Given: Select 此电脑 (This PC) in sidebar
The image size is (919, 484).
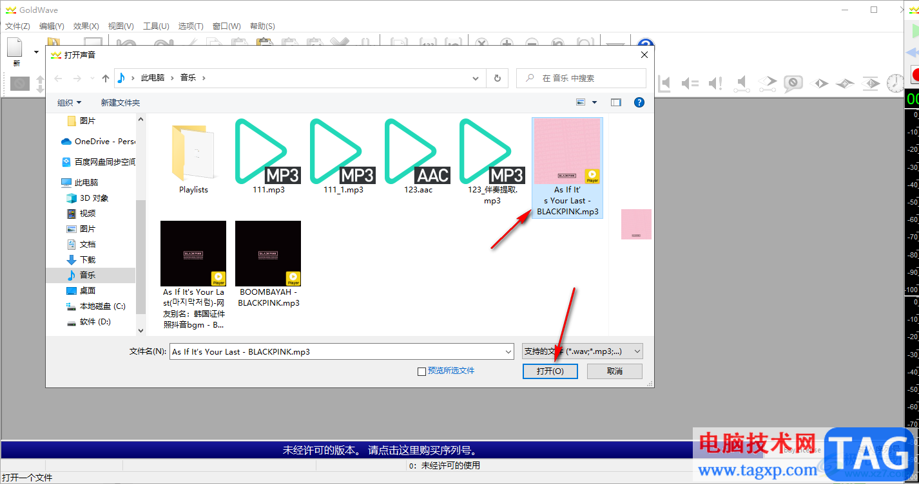Looking at the screenshot, I should (x=79, y=183).
